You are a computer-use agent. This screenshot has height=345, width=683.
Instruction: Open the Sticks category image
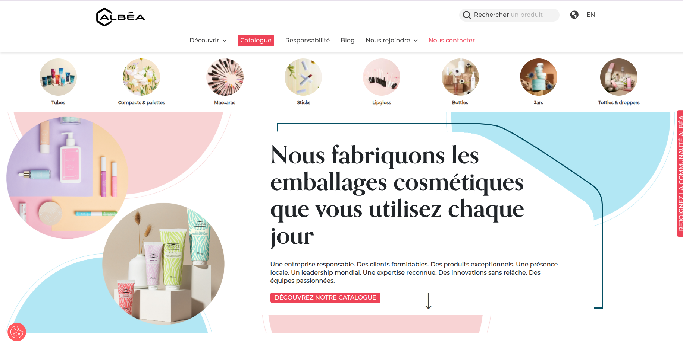(303, 77)
